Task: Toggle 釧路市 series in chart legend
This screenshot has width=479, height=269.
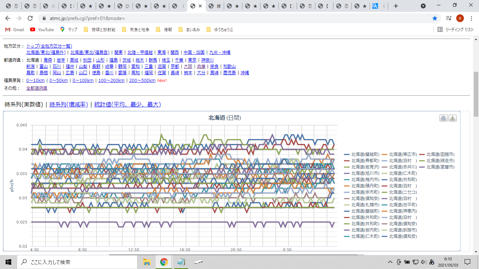Action: tap(399, 230)
